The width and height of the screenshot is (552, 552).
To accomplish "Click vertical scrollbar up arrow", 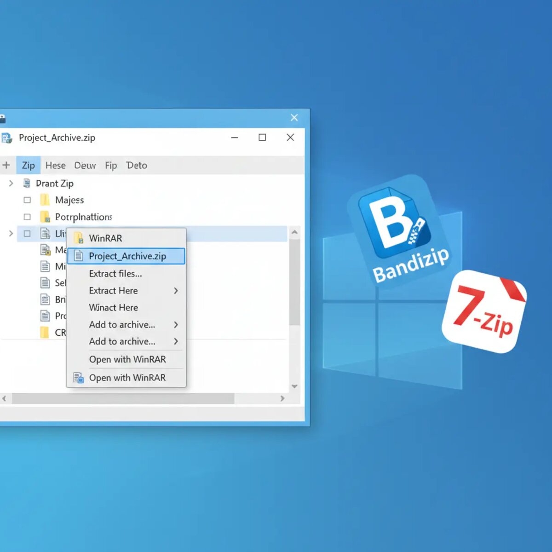I will point(294,232).
